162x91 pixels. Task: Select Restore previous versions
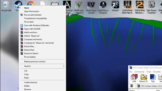click(42, 61)
